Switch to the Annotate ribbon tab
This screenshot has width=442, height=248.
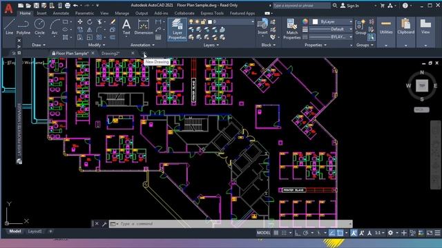pos(61,13)
